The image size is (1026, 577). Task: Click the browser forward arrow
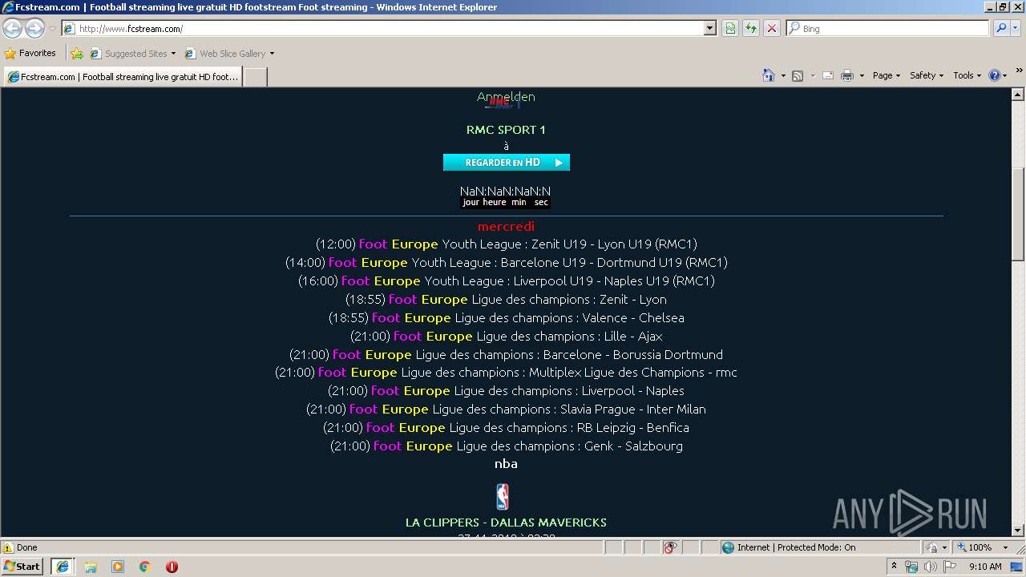pos(34,29)
